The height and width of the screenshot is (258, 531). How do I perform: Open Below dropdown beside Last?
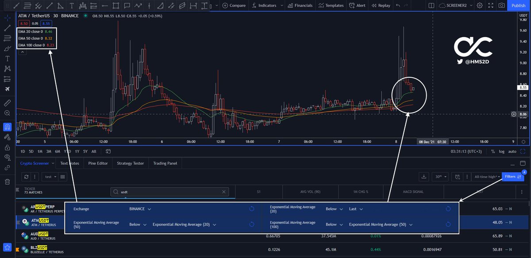click(335, 209)
